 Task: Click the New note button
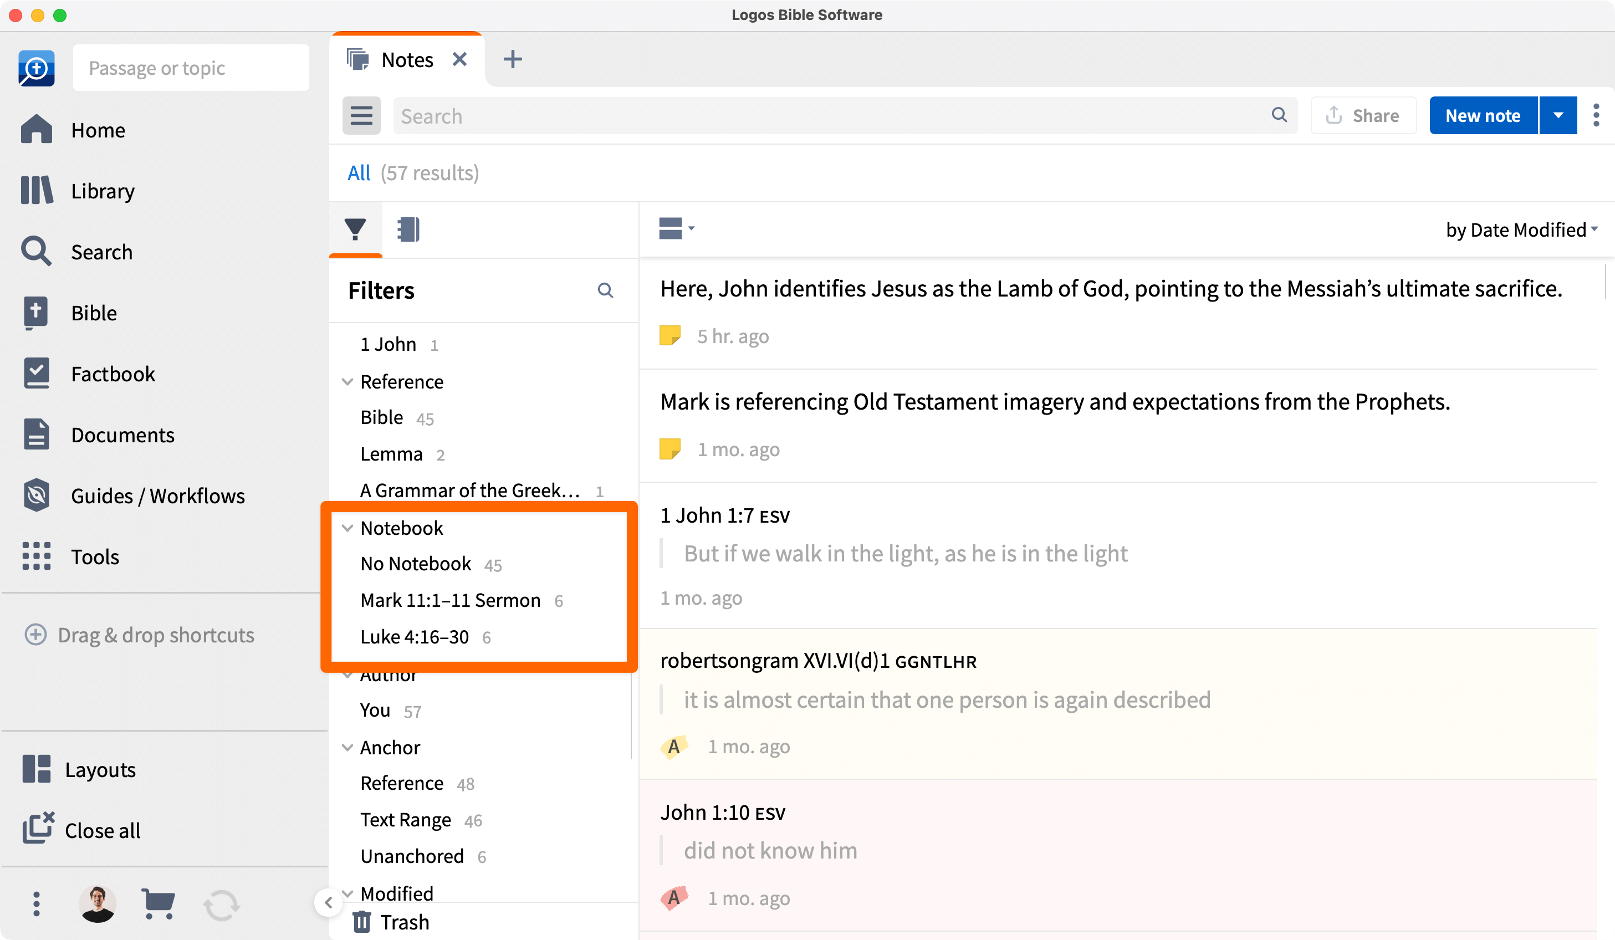coord(1483,115)
